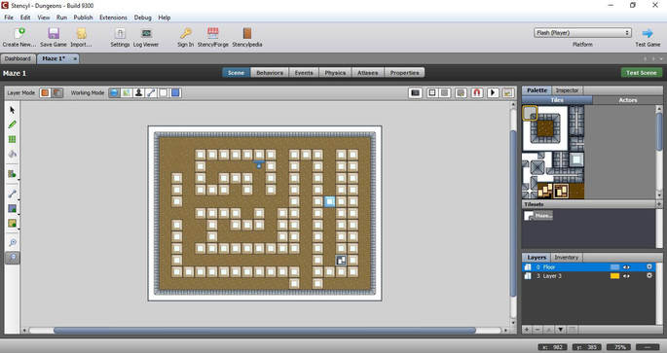
Task: Open the Extensions menu
Action: [x=113, y=18]
